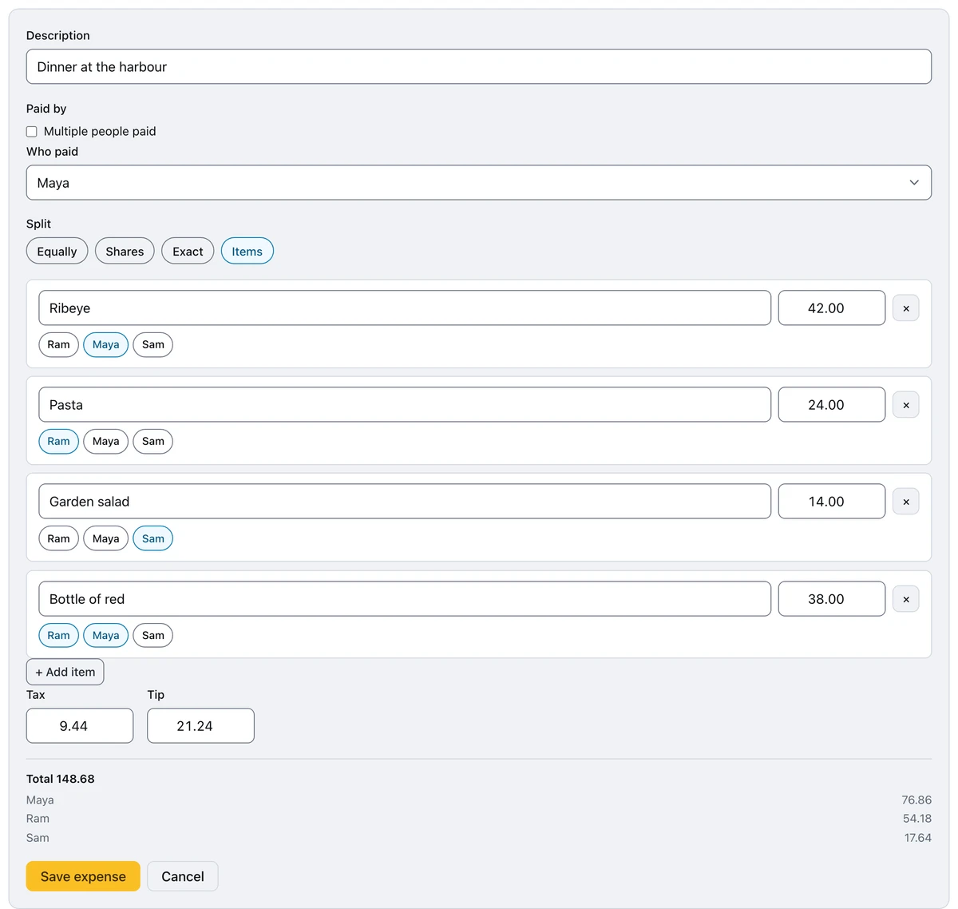This screenshot has height=909, width=958.
Task: Click the Total 148.68 text
Action: tap(61, 779)
